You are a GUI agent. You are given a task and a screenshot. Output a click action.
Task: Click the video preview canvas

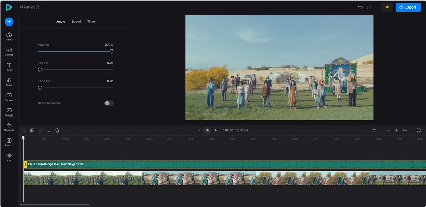tap(279, 68)
